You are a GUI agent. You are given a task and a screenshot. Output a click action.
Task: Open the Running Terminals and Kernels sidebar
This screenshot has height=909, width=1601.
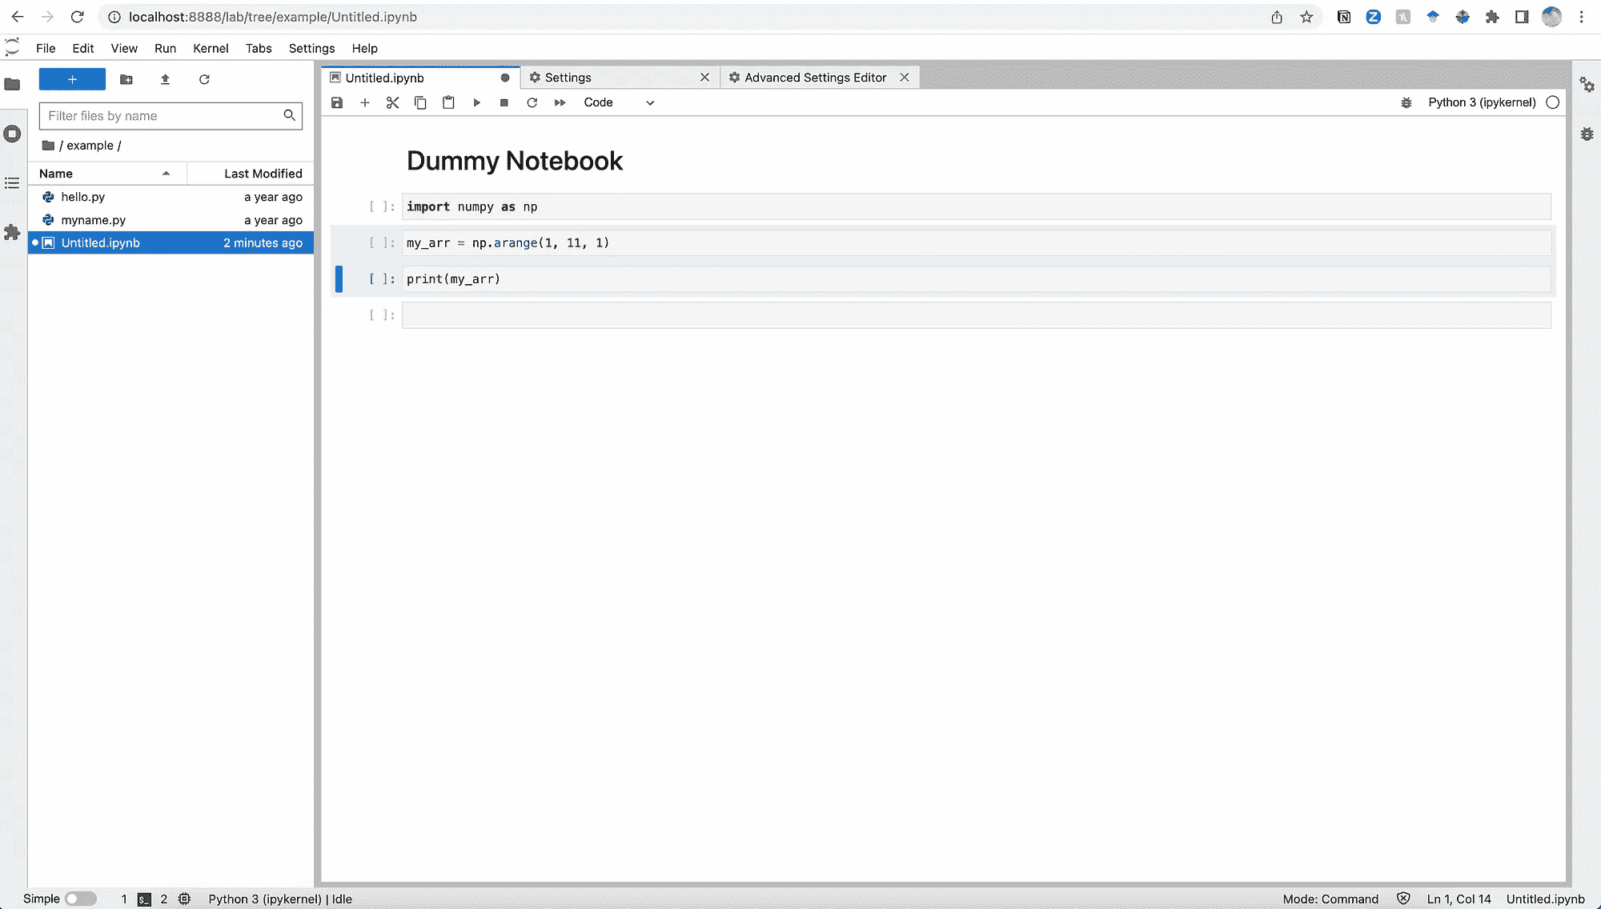point(12,134)
